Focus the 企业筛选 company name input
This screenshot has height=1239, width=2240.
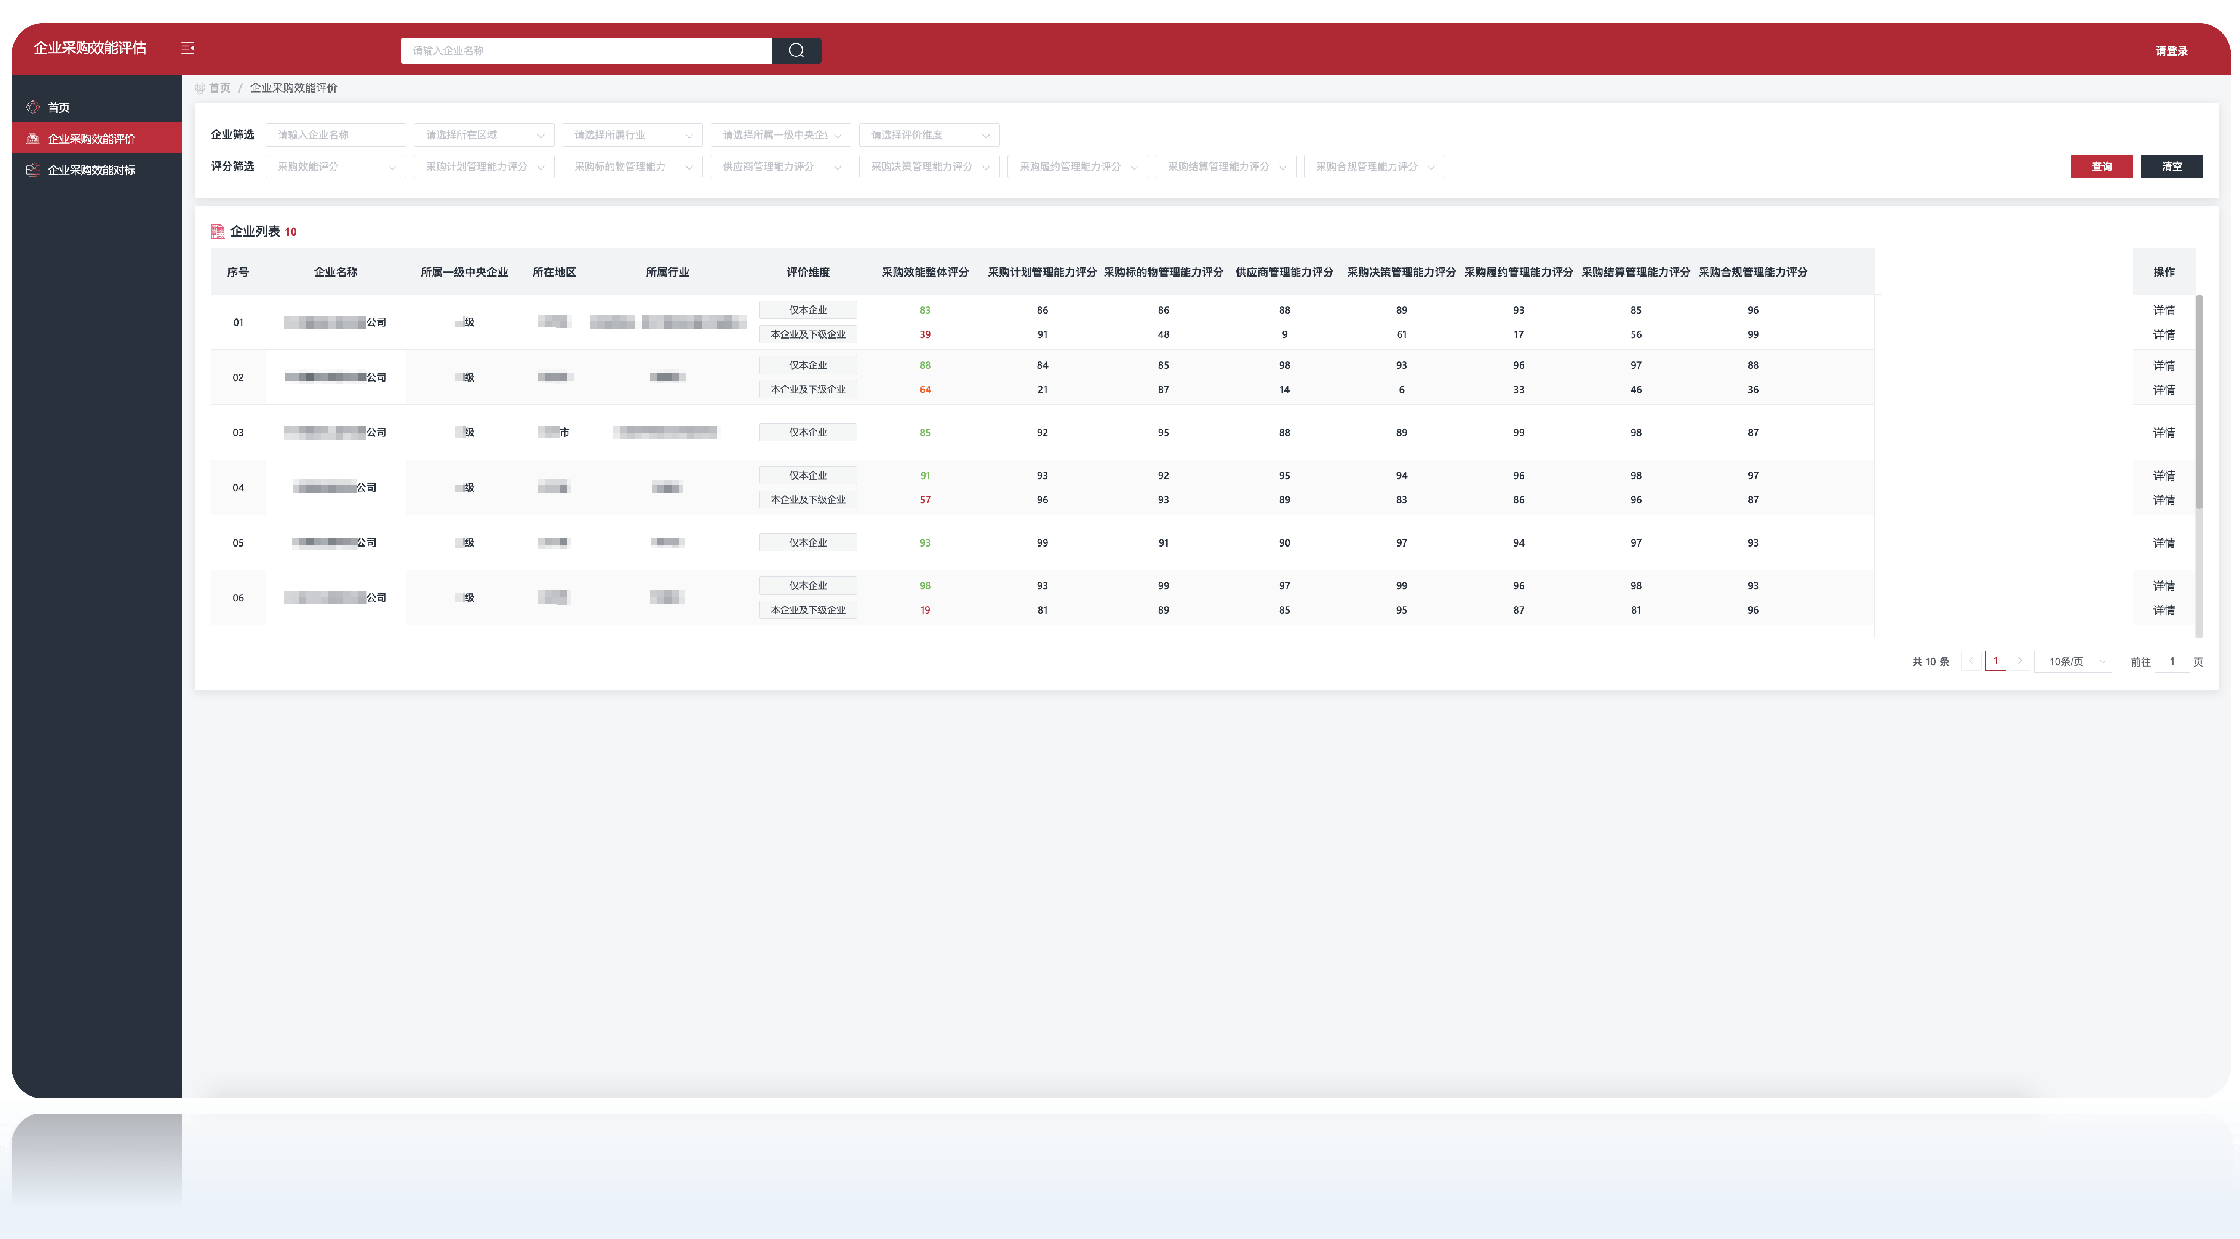point(336,135)
